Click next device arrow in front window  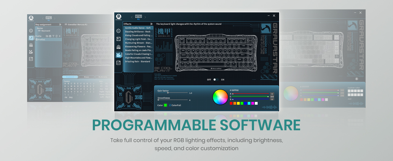(x=145, y=17)
